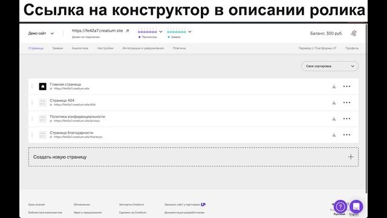The height and width of the screenshot is (218, 387).
Task: Click the vertical scrollbar on the right
Action: 366,109
